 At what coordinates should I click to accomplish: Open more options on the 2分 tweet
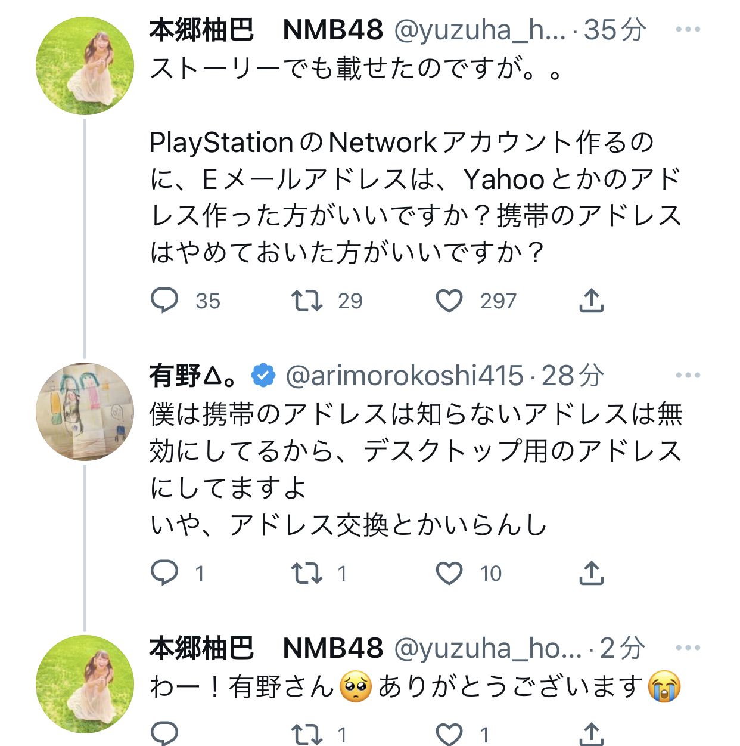688,648
